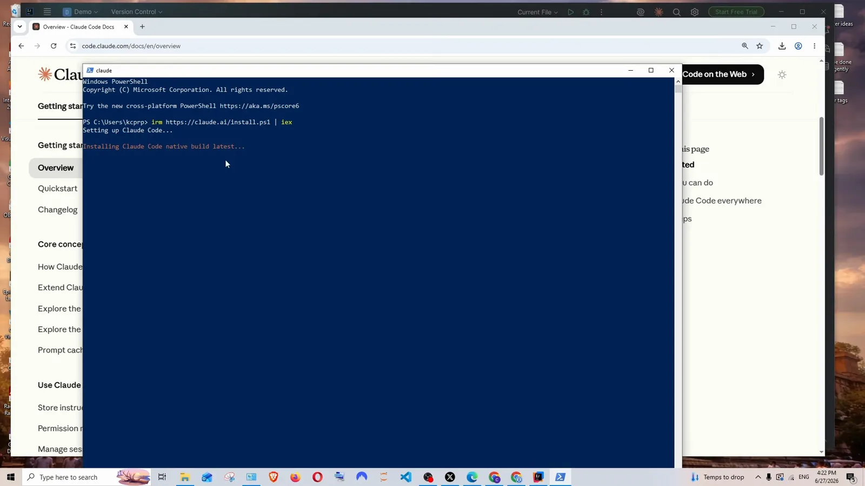Open the X app from the taskbar
Viewport: 865px width, 486px height.
click(450, 477)
